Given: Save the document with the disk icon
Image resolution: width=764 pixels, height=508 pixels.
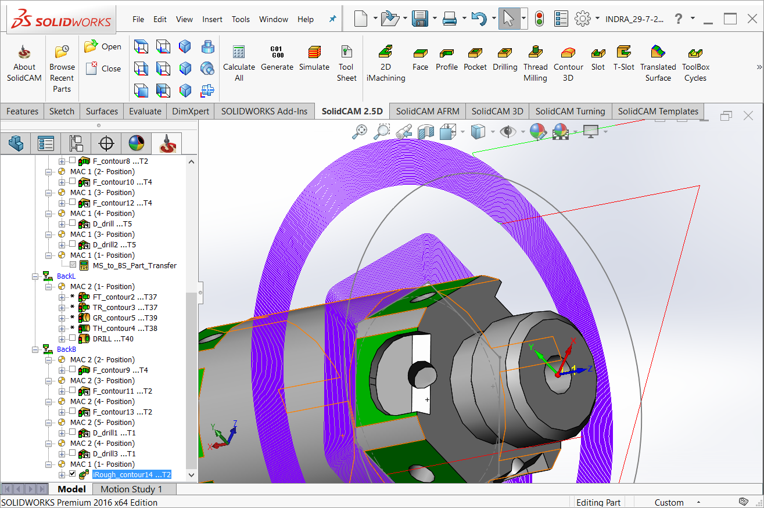Looking at the screenshot, I should 420,19.
